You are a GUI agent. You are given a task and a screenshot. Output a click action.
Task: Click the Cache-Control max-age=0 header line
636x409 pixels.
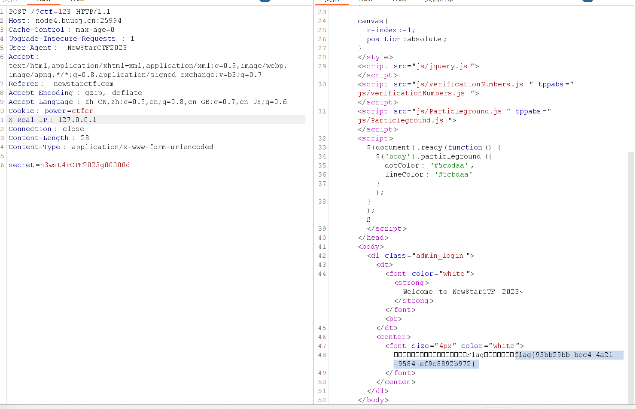click(61, 30)
